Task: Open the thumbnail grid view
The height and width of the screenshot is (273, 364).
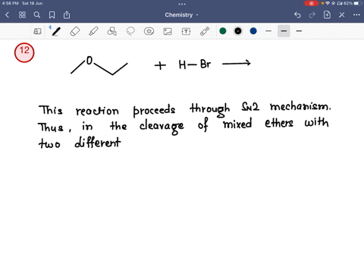Action: [x=22, y=15]
